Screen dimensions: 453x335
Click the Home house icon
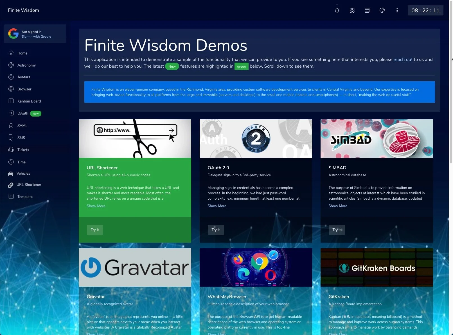tap(11, 53)
